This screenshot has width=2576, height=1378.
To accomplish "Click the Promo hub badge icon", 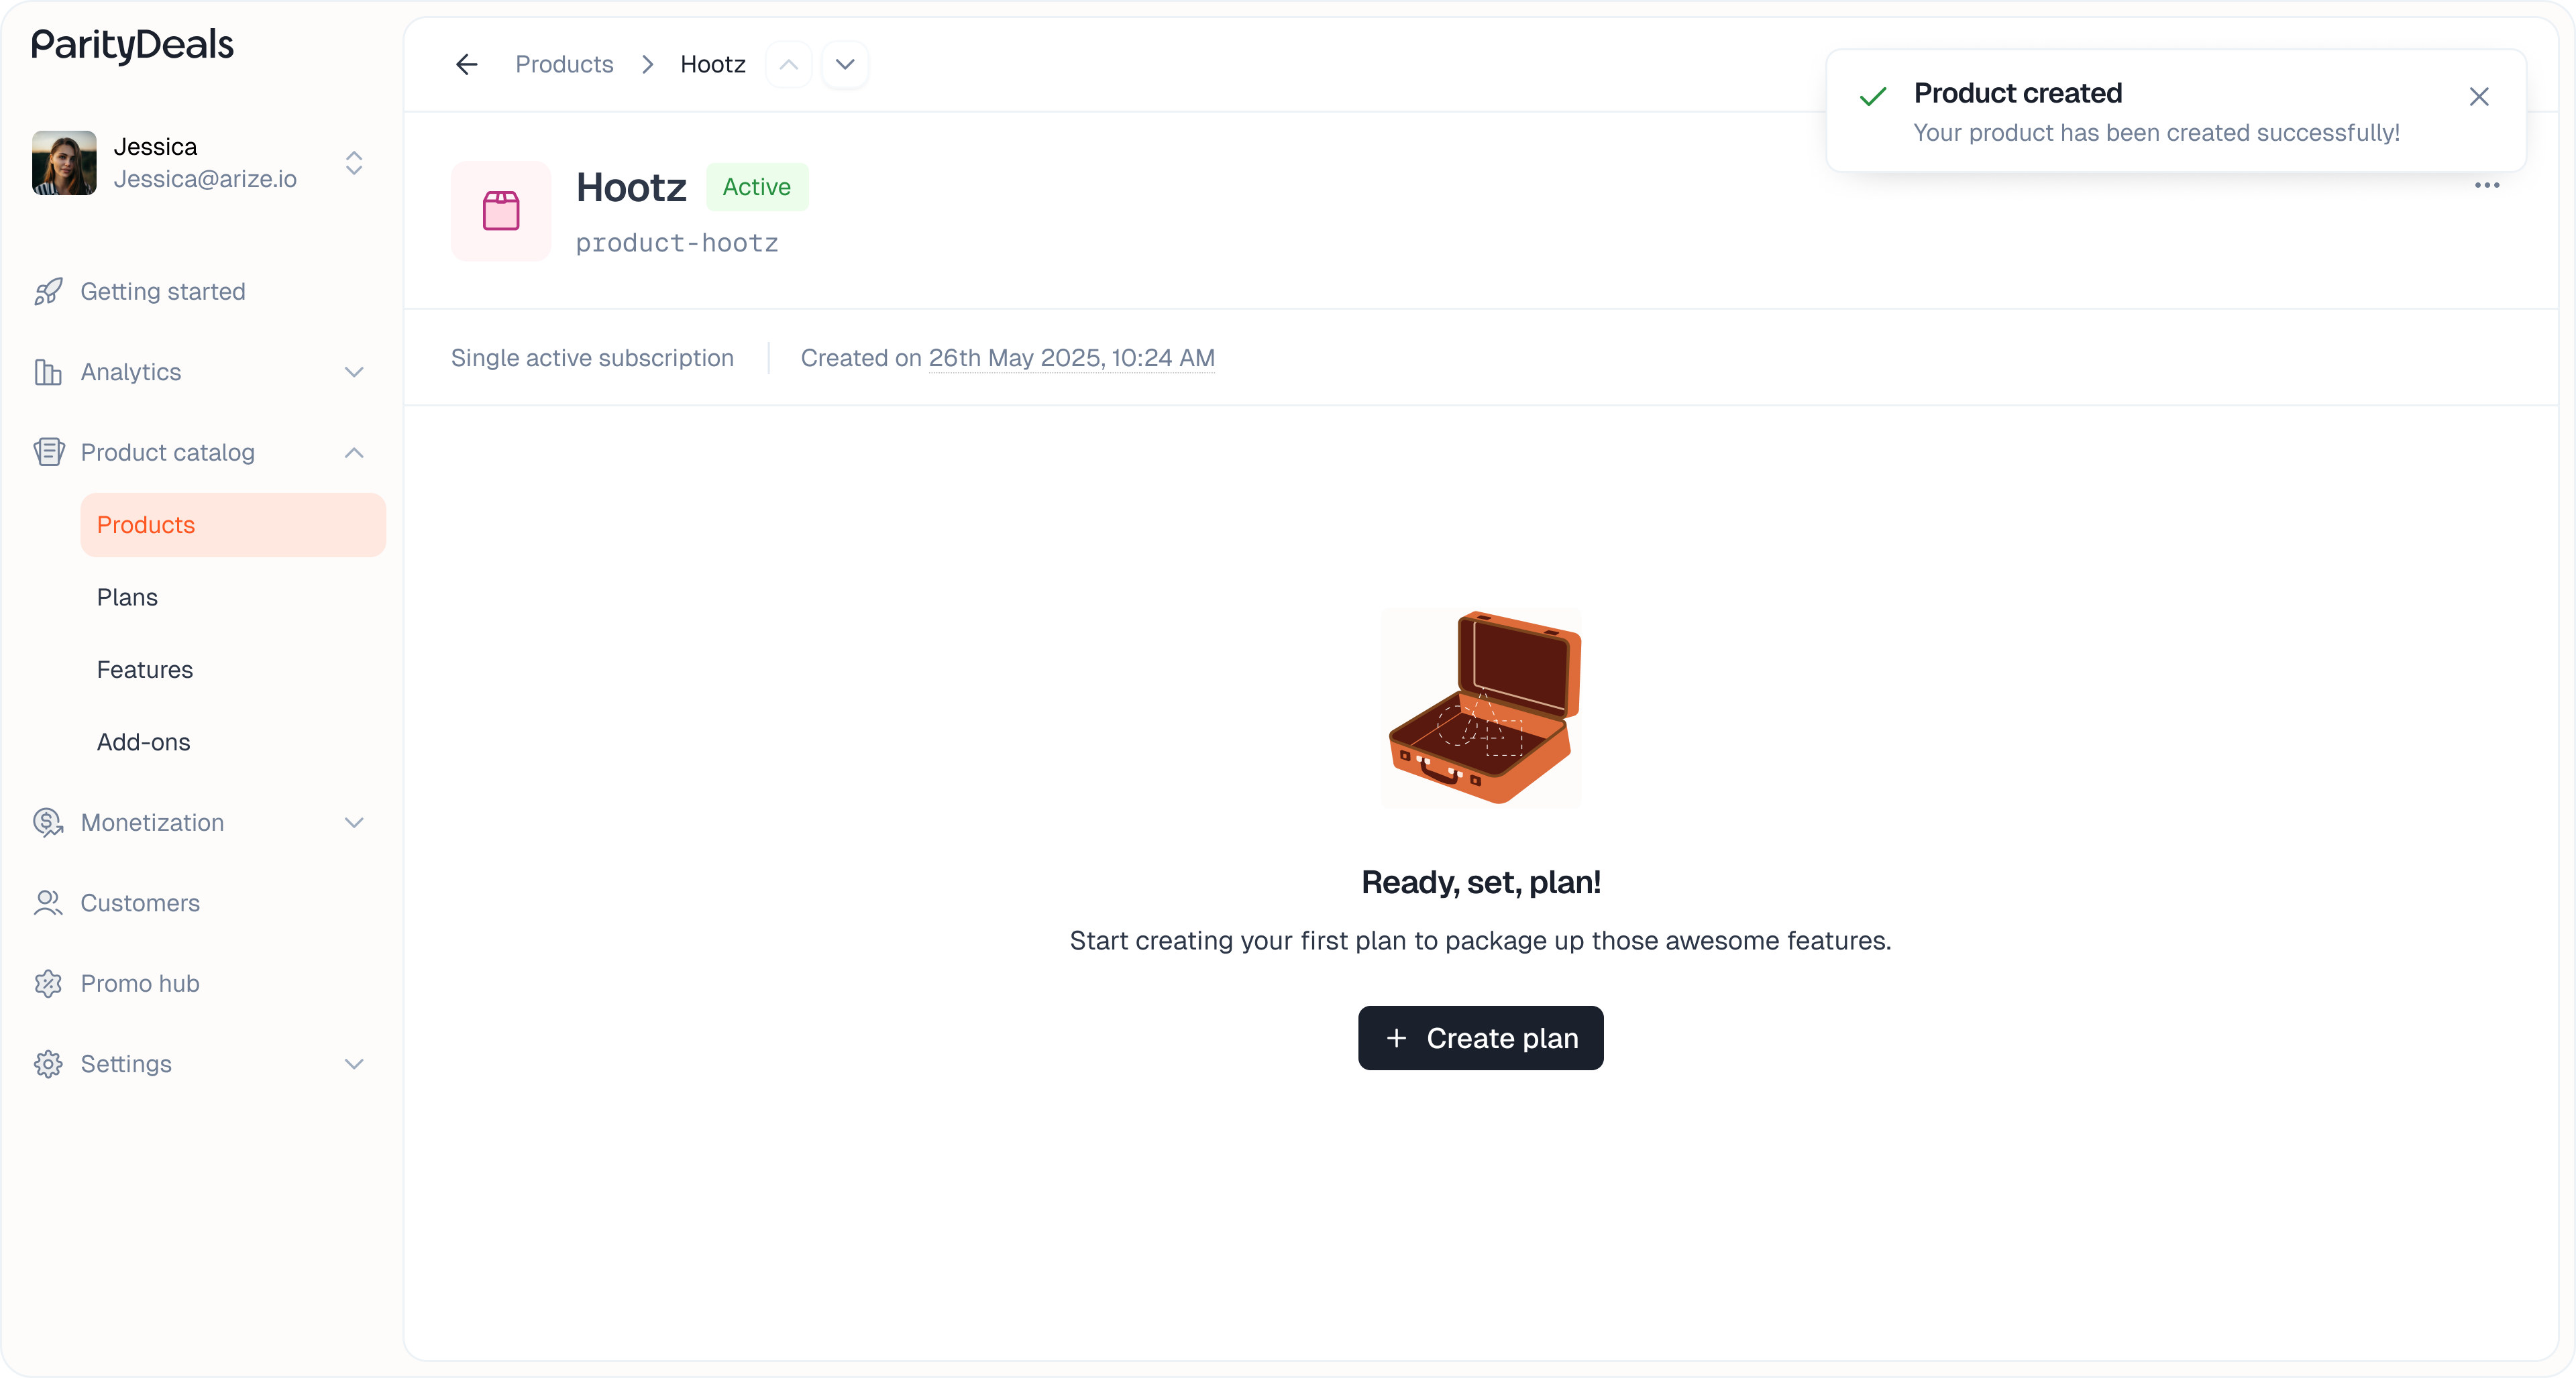I will point(48,983).
